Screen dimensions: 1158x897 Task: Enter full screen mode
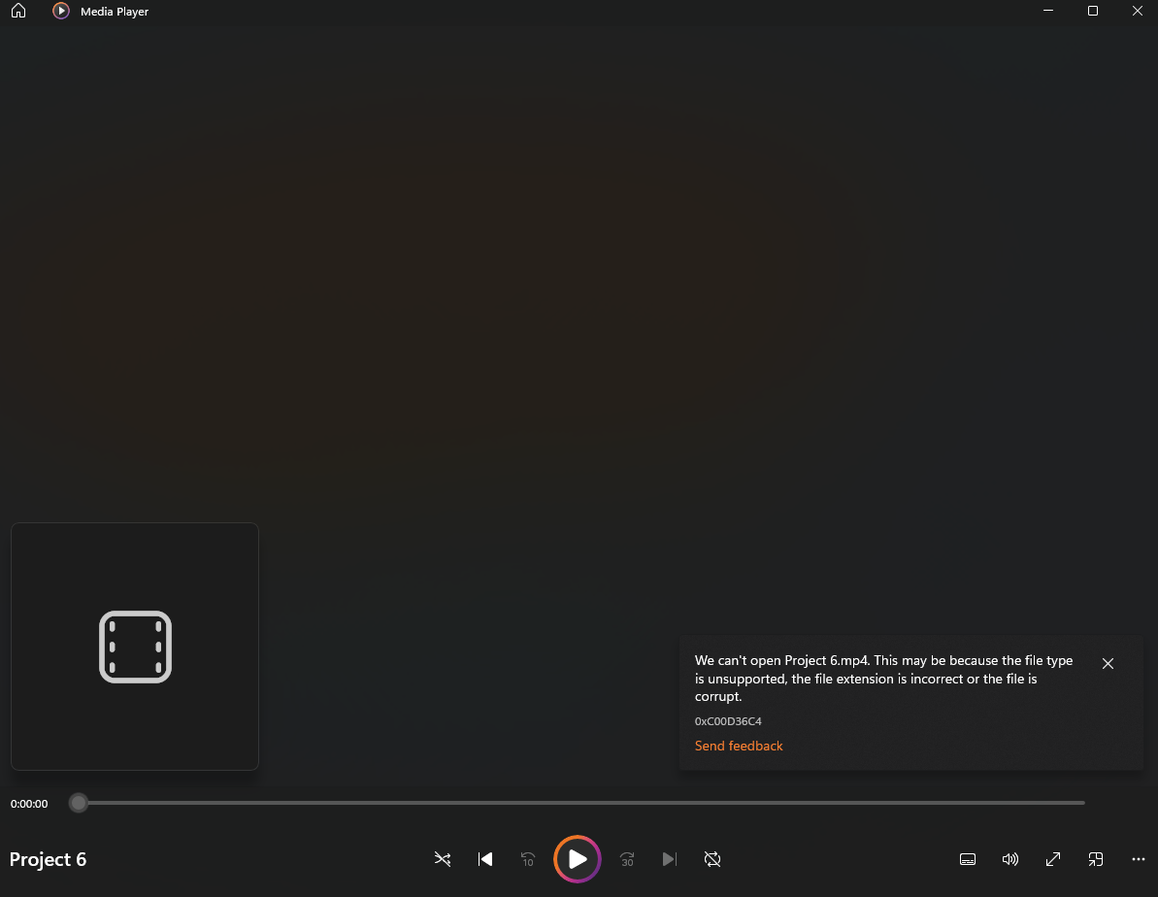pos(1052,859)
